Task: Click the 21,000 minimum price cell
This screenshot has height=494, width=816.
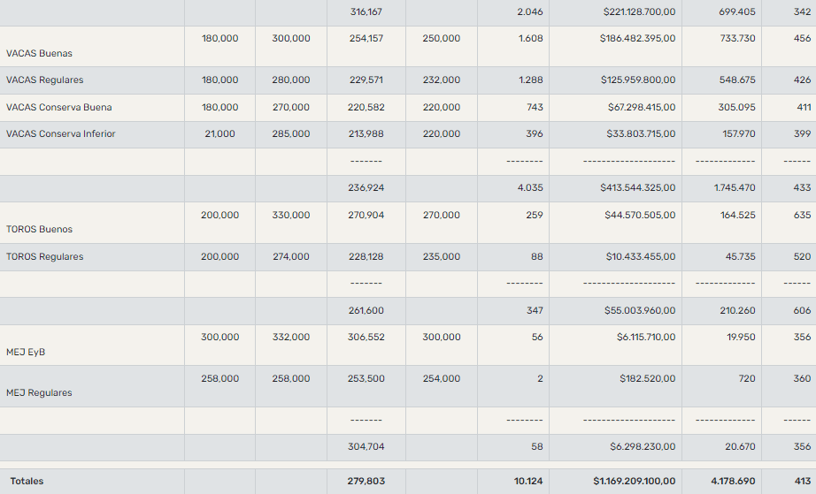Action: click(219, 134)
